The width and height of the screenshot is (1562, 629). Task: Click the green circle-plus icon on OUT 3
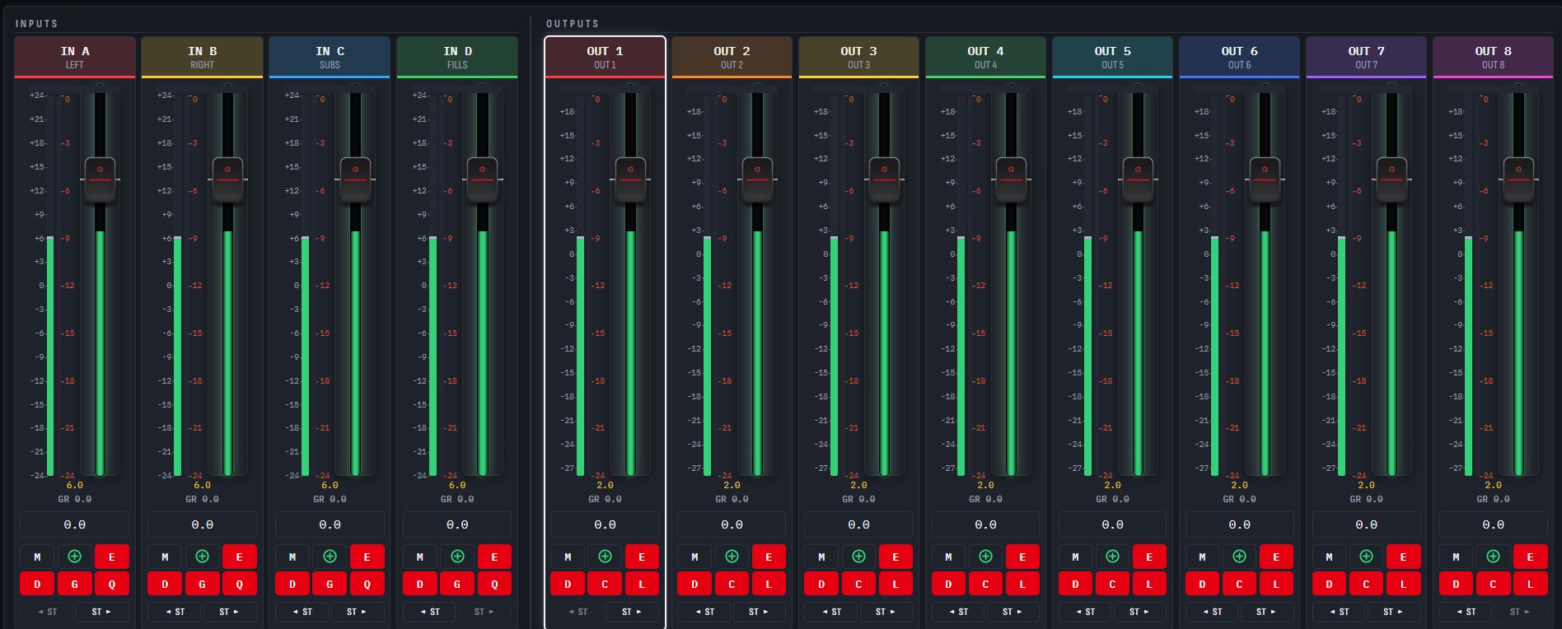tap(858, 557)
